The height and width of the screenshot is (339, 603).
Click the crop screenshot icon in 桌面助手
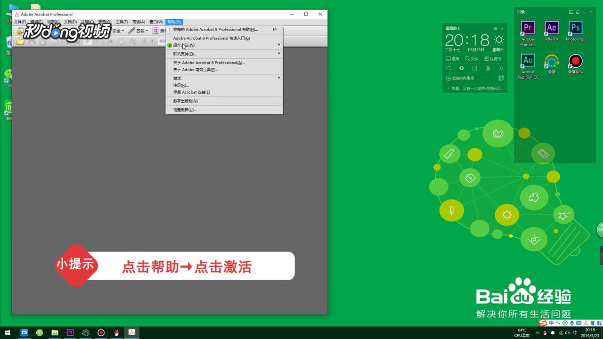tap(448, 68)
